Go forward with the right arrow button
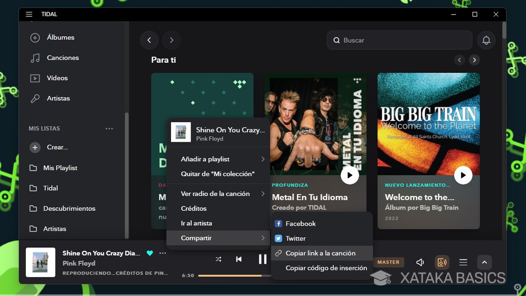 click(x=172, y=40)
